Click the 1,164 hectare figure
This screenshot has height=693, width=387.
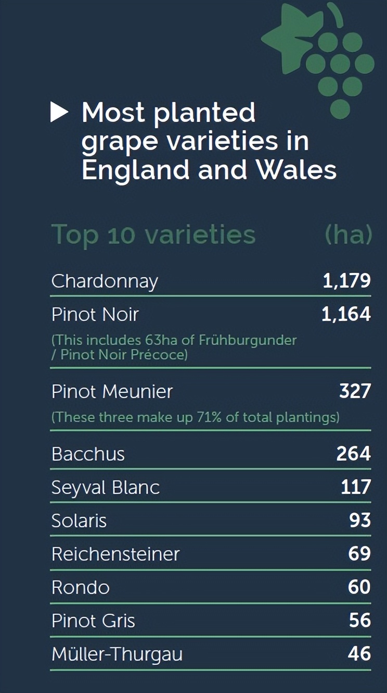click(346, 314)
